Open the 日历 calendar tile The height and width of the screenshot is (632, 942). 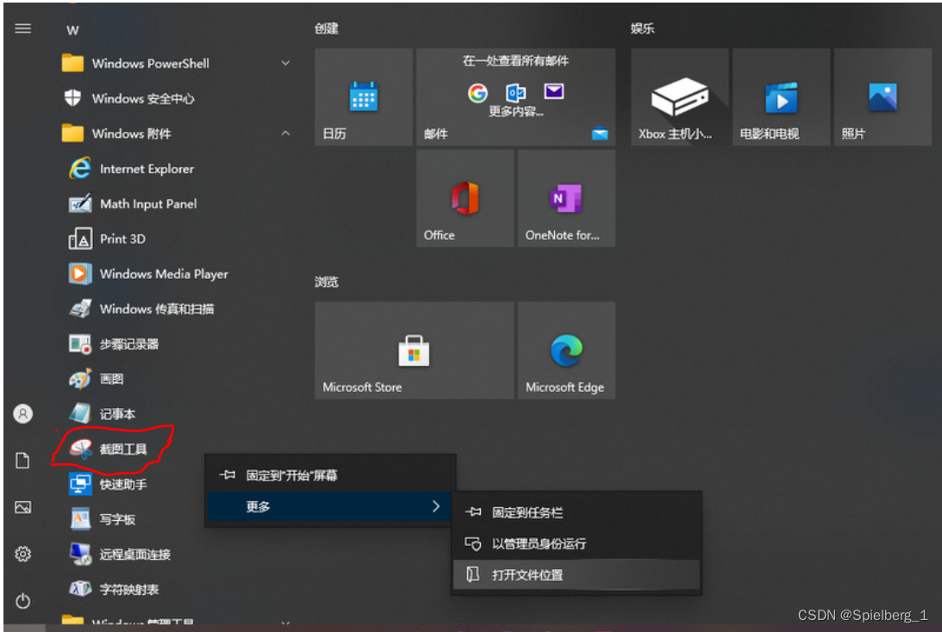tap(364, 97)
